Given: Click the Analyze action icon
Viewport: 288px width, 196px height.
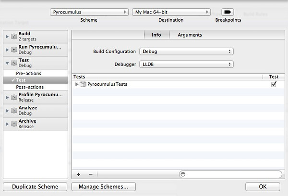Looking at the screenshot, I should (x=14, y=111).
